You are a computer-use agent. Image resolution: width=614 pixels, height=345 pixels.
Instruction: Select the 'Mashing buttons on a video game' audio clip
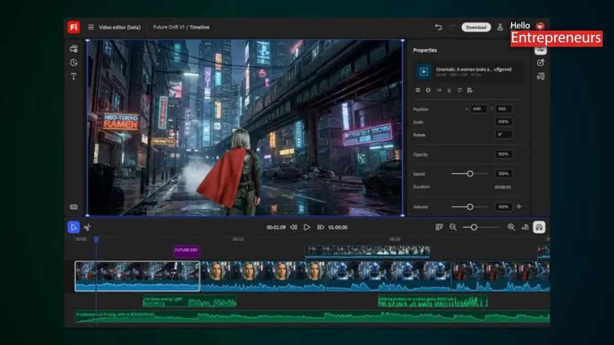[x=432, y=302]
